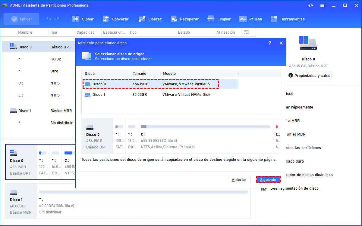Open the Clonar toolbar menu

(83, 19)
